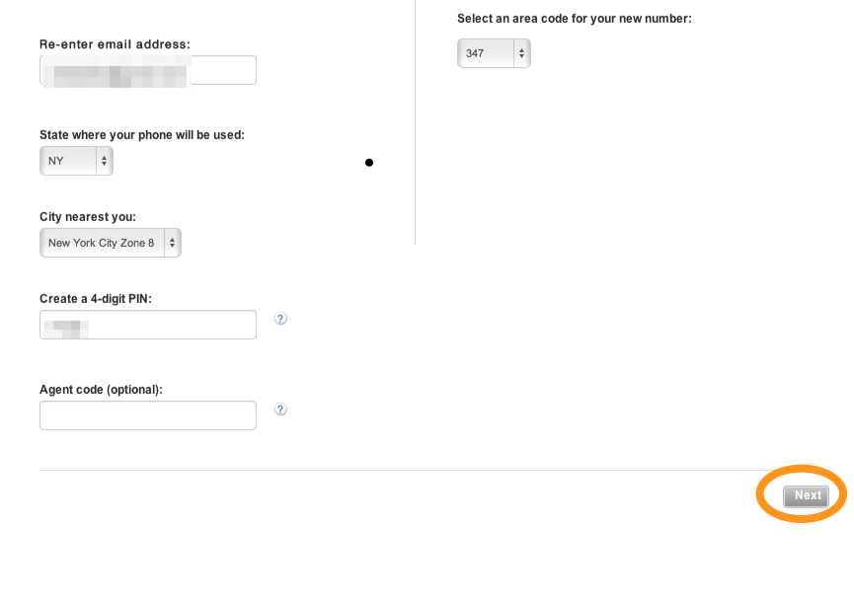Click the Next button

[806, 495]
